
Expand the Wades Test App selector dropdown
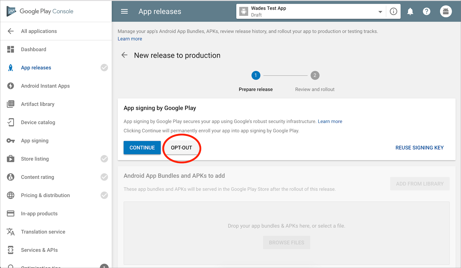(380, 12)
